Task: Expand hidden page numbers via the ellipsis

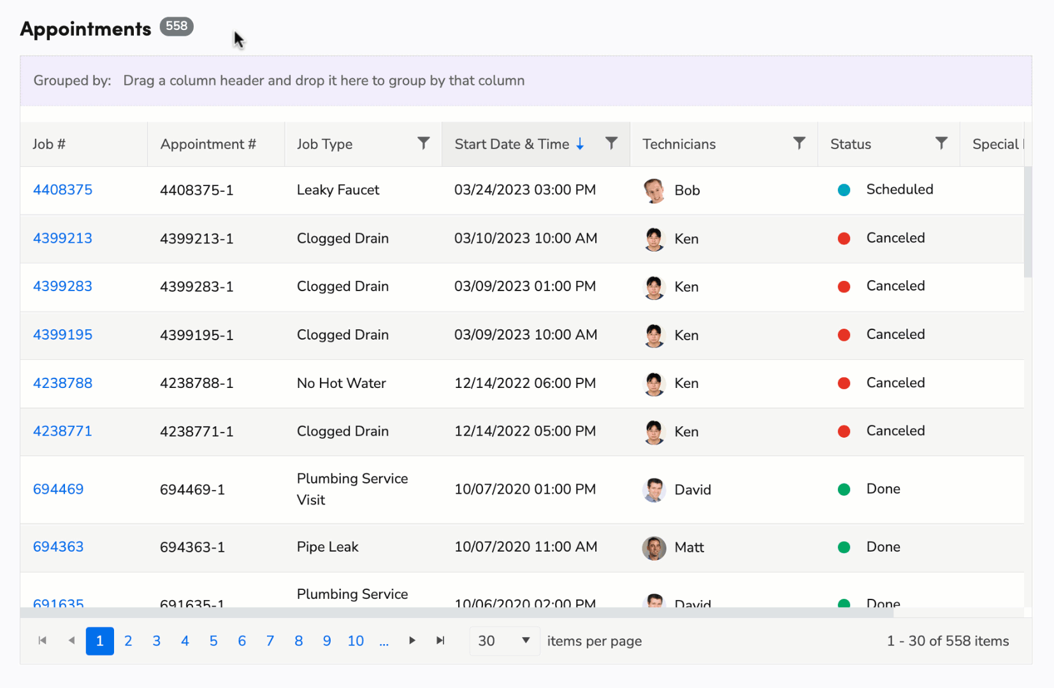Action: tap(384, 641)
